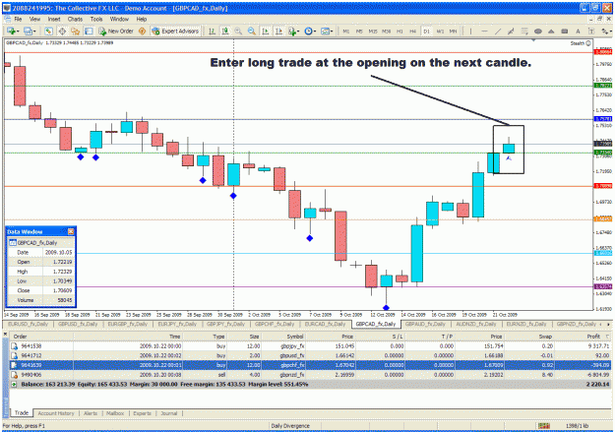Image resolution: width=615 pixels, height=432 pixels.
Task: Click the orange MetaEditor diamond icon
Action: click(143, 31)
